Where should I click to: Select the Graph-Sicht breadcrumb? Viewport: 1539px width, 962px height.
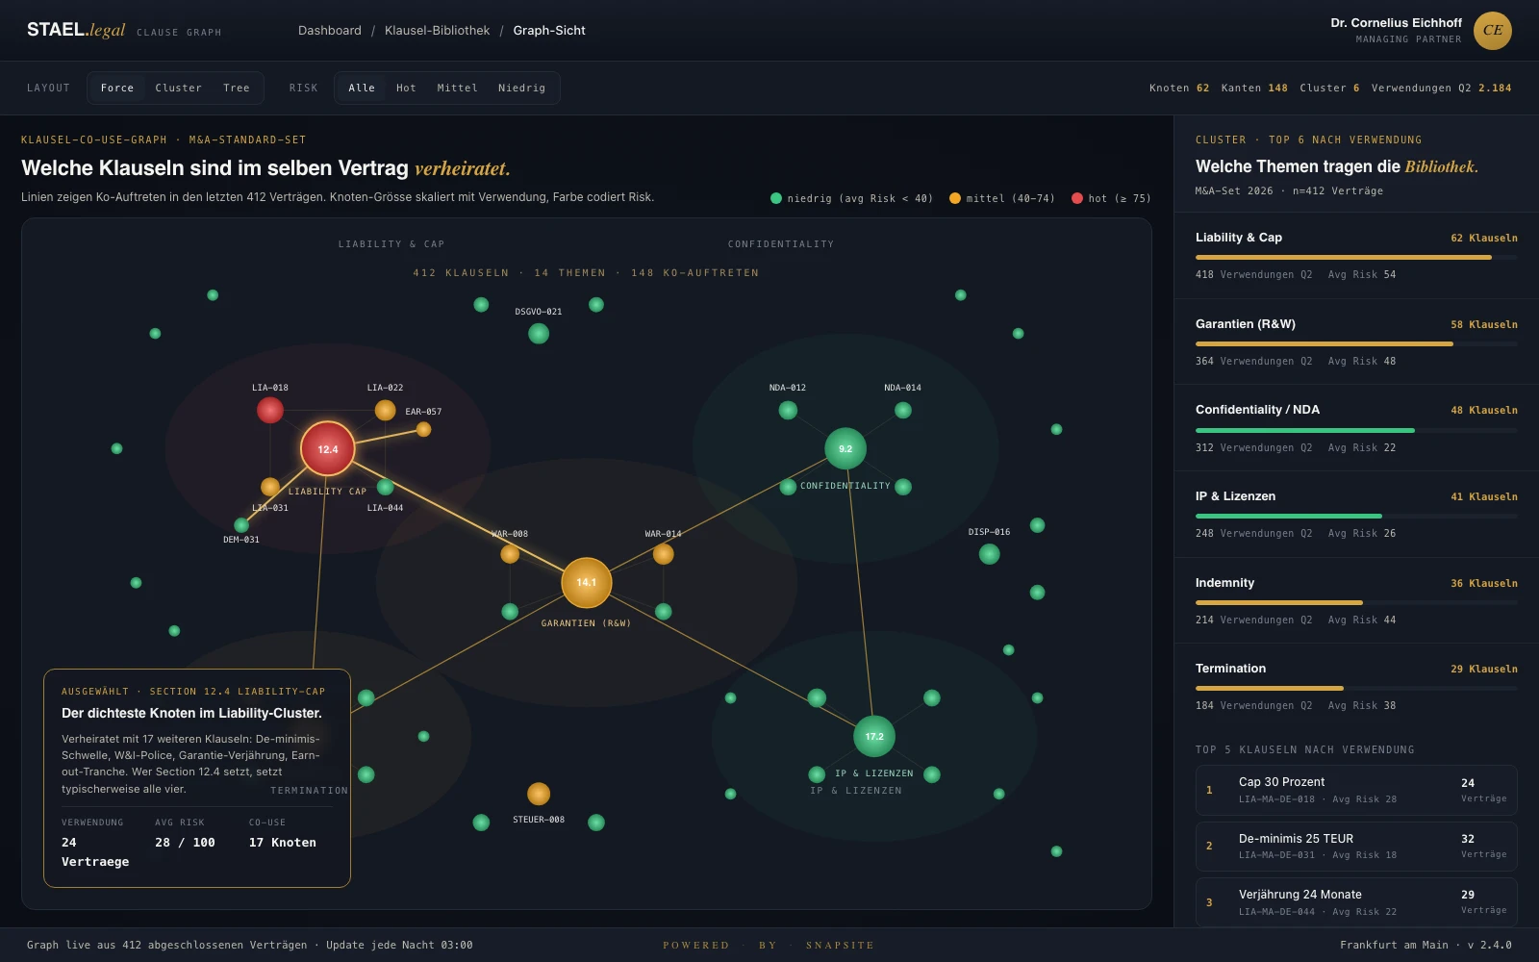click(x=549, y=31)
